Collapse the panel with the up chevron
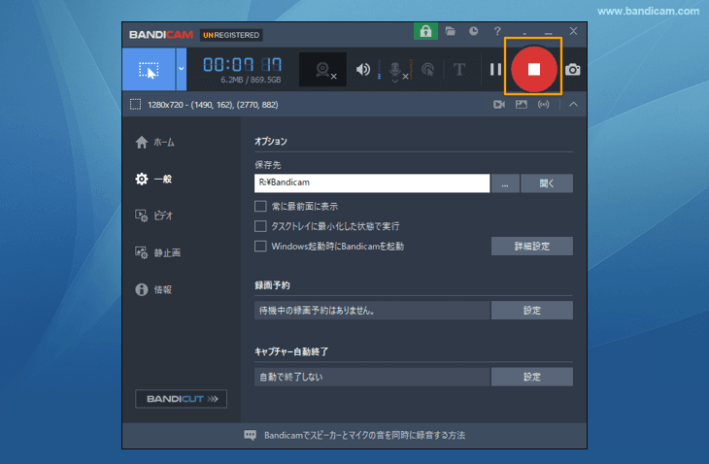Screen dimensions: 709x464 click(x=573, y=105)
